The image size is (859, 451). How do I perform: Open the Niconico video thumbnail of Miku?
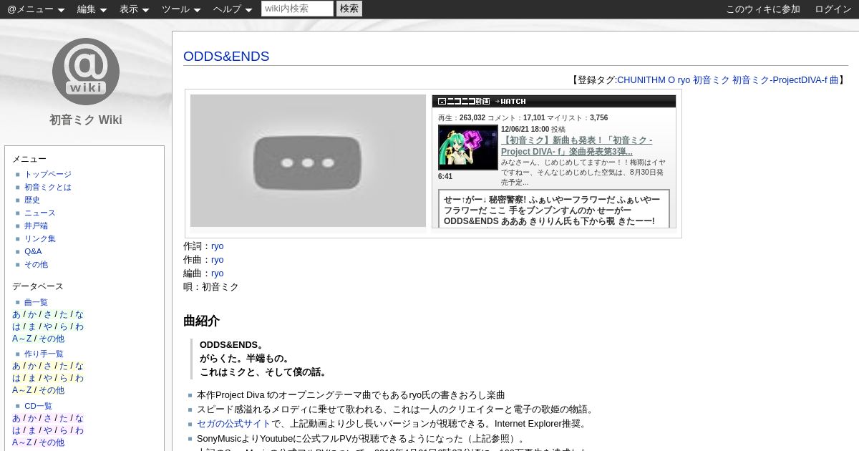click(467, 147)
